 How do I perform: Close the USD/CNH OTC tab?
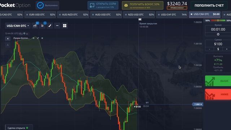(x=192, y=14)
